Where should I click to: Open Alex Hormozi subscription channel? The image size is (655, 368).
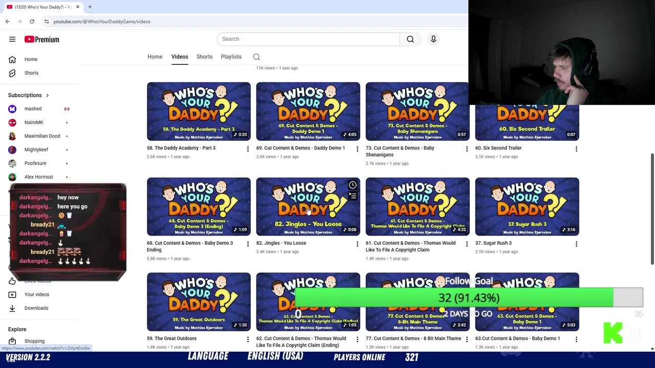click(39, 177)
